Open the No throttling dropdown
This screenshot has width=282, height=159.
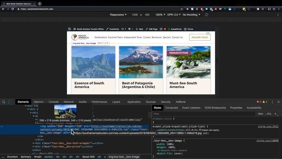click(191, 15)
